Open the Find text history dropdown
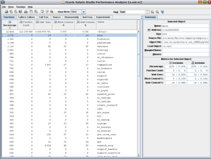Viewport: 211px width, 159px height. (x=147, y=12)
